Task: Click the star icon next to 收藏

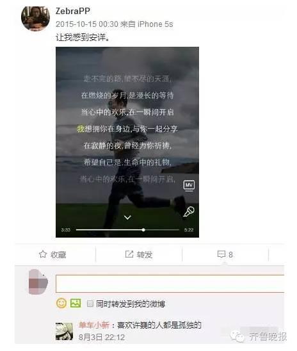Action: click(43, 254)
